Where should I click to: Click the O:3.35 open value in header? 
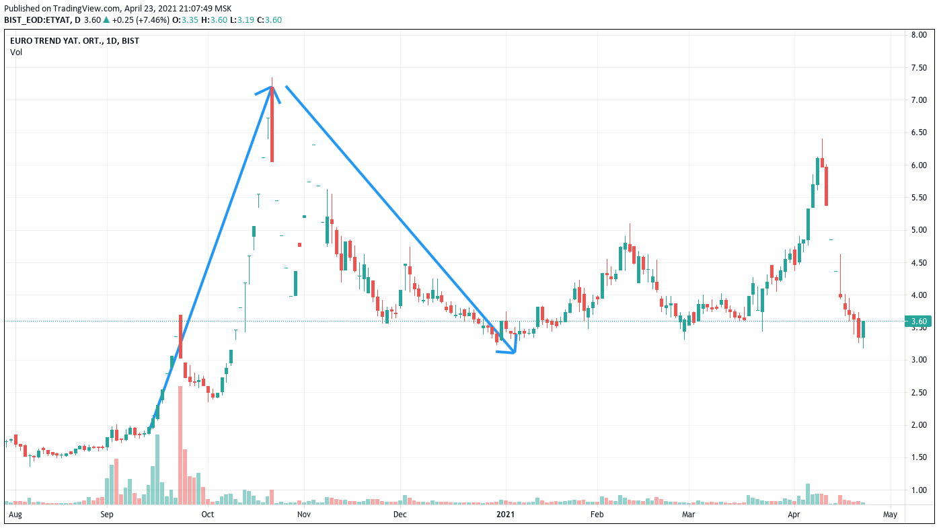186,20
